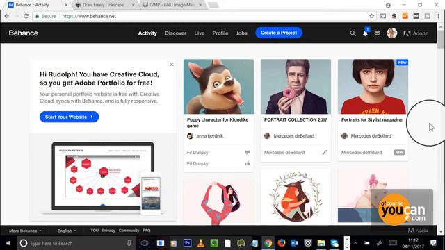Open the FAQ footer link
The width and height of the screenshot is (445, 250).
(x=147, y=231)
